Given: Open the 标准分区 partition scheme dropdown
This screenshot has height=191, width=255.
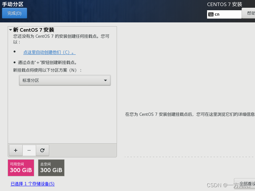Looking at the screenshot, I should pos(65,80).
